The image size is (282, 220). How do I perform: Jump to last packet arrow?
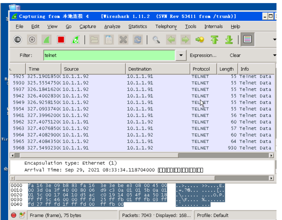tap(229, 40)
